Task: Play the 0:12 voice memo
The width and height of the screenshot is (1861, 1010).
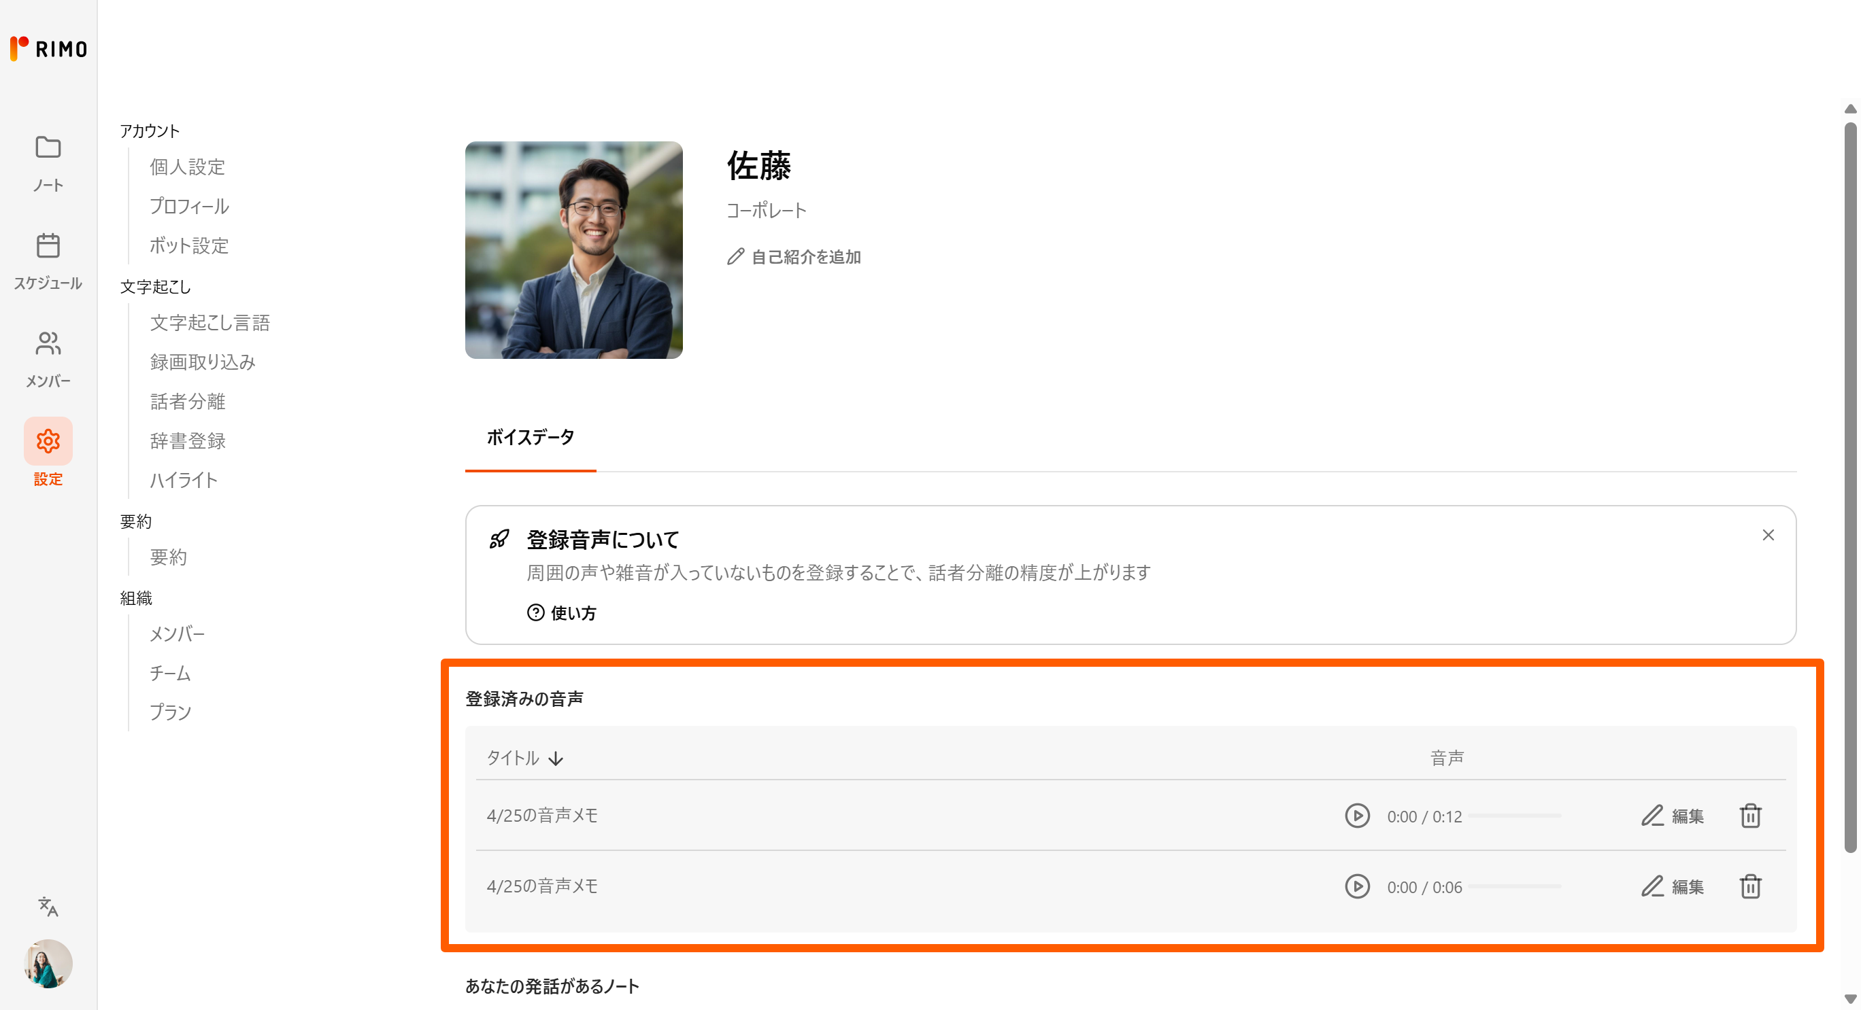Action: pos(1357,816)
